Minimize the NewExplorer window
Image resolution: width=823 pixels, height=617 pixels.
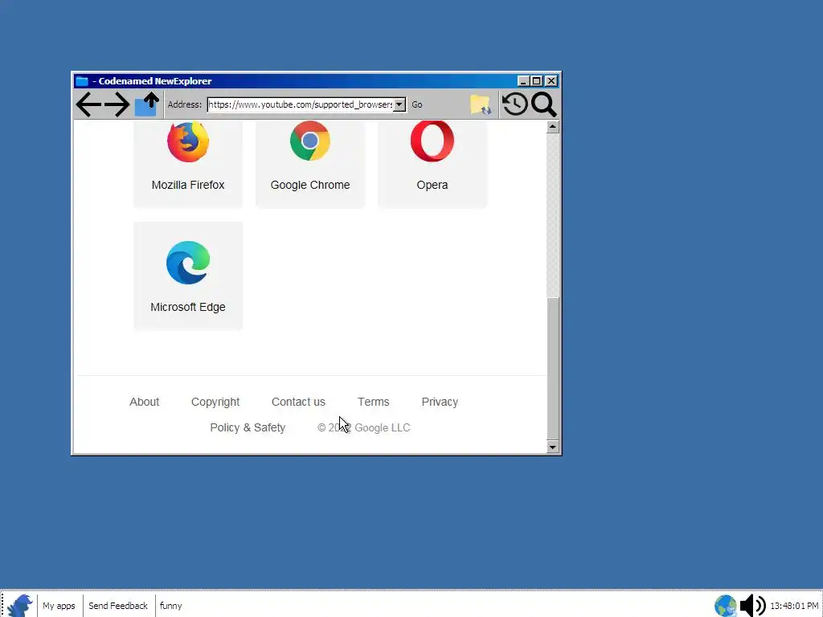(x=522, y=81)
